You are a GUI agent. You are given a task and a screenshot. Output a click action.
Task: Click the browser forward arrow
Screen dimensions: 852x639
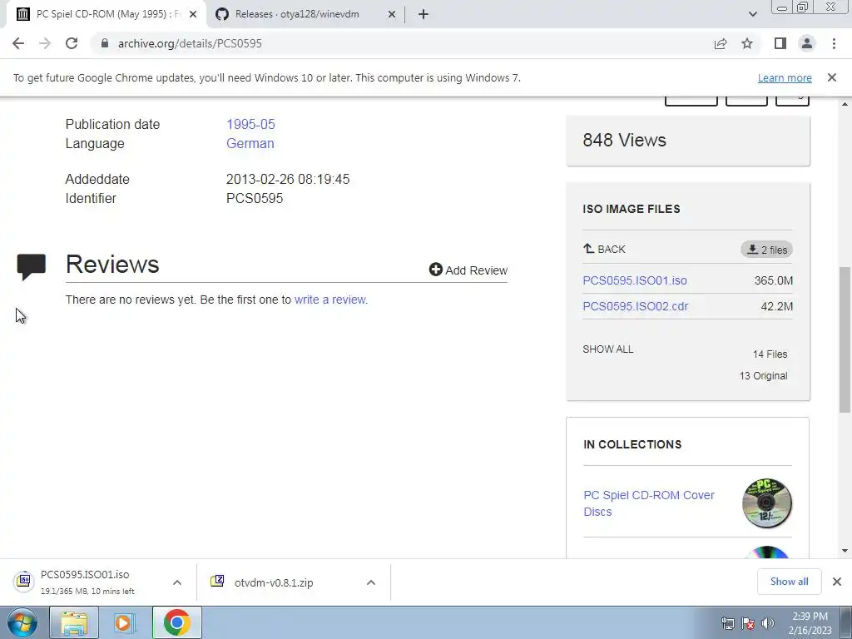point(45,43)
